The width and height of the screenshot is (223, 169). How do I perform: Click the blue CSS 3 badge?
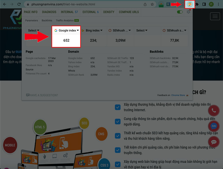tap(105, 165)
